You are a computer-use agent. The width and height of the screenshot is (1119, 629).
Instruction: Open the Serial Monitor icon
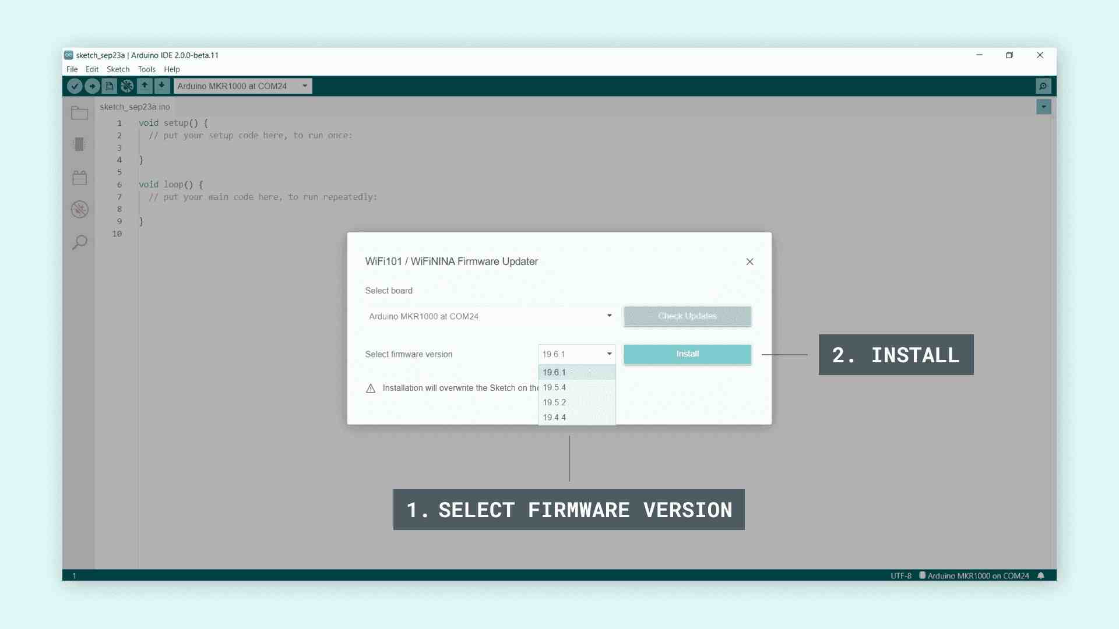point(1043,86)
